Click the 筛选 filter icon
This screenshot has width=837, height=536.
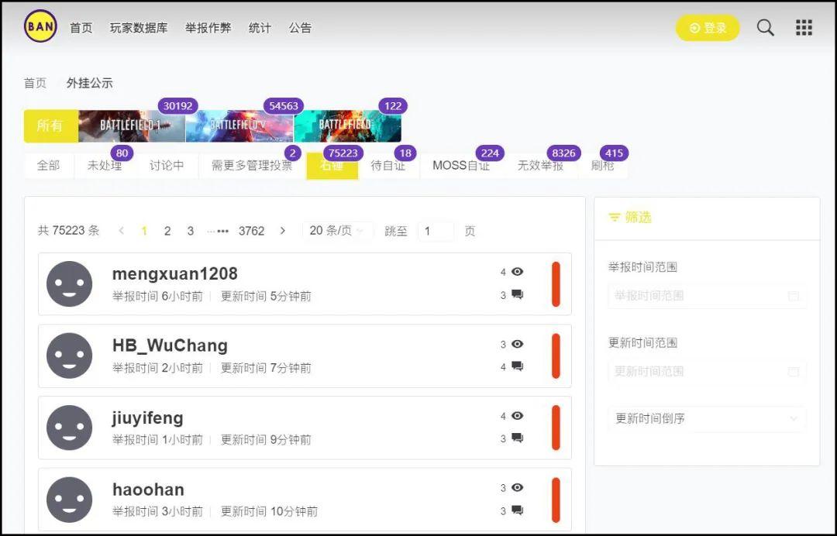(x=615, y=218)
